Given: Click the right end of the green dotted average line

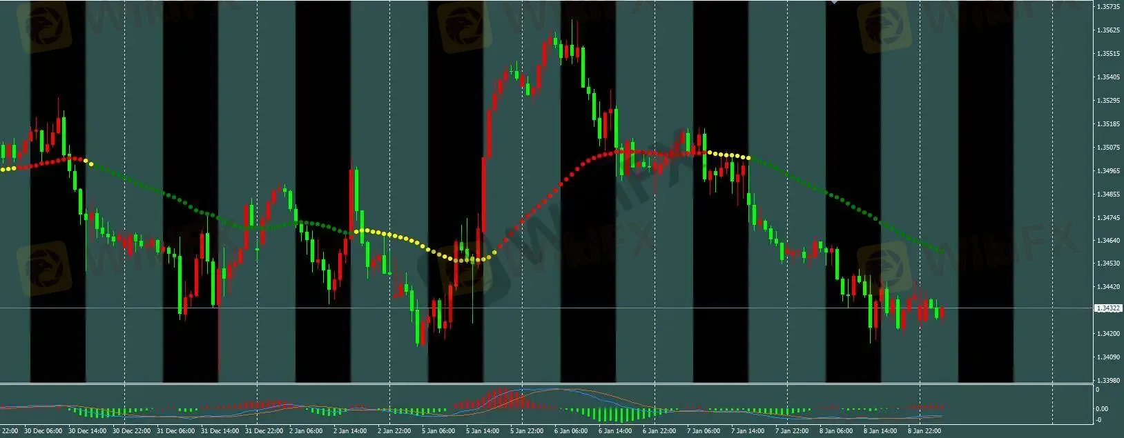Looking at the screenshot, I should click(942, 251).
